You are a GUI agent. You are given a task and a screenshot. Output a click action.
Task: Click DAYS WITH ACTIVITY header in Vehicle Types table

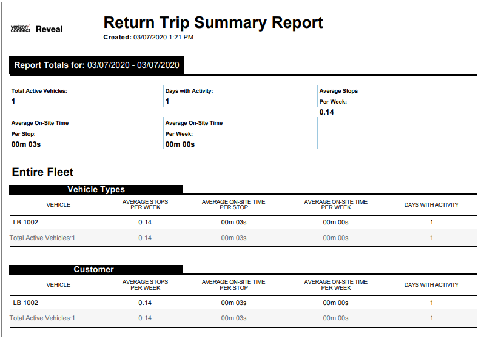click(x=431, y=205)
